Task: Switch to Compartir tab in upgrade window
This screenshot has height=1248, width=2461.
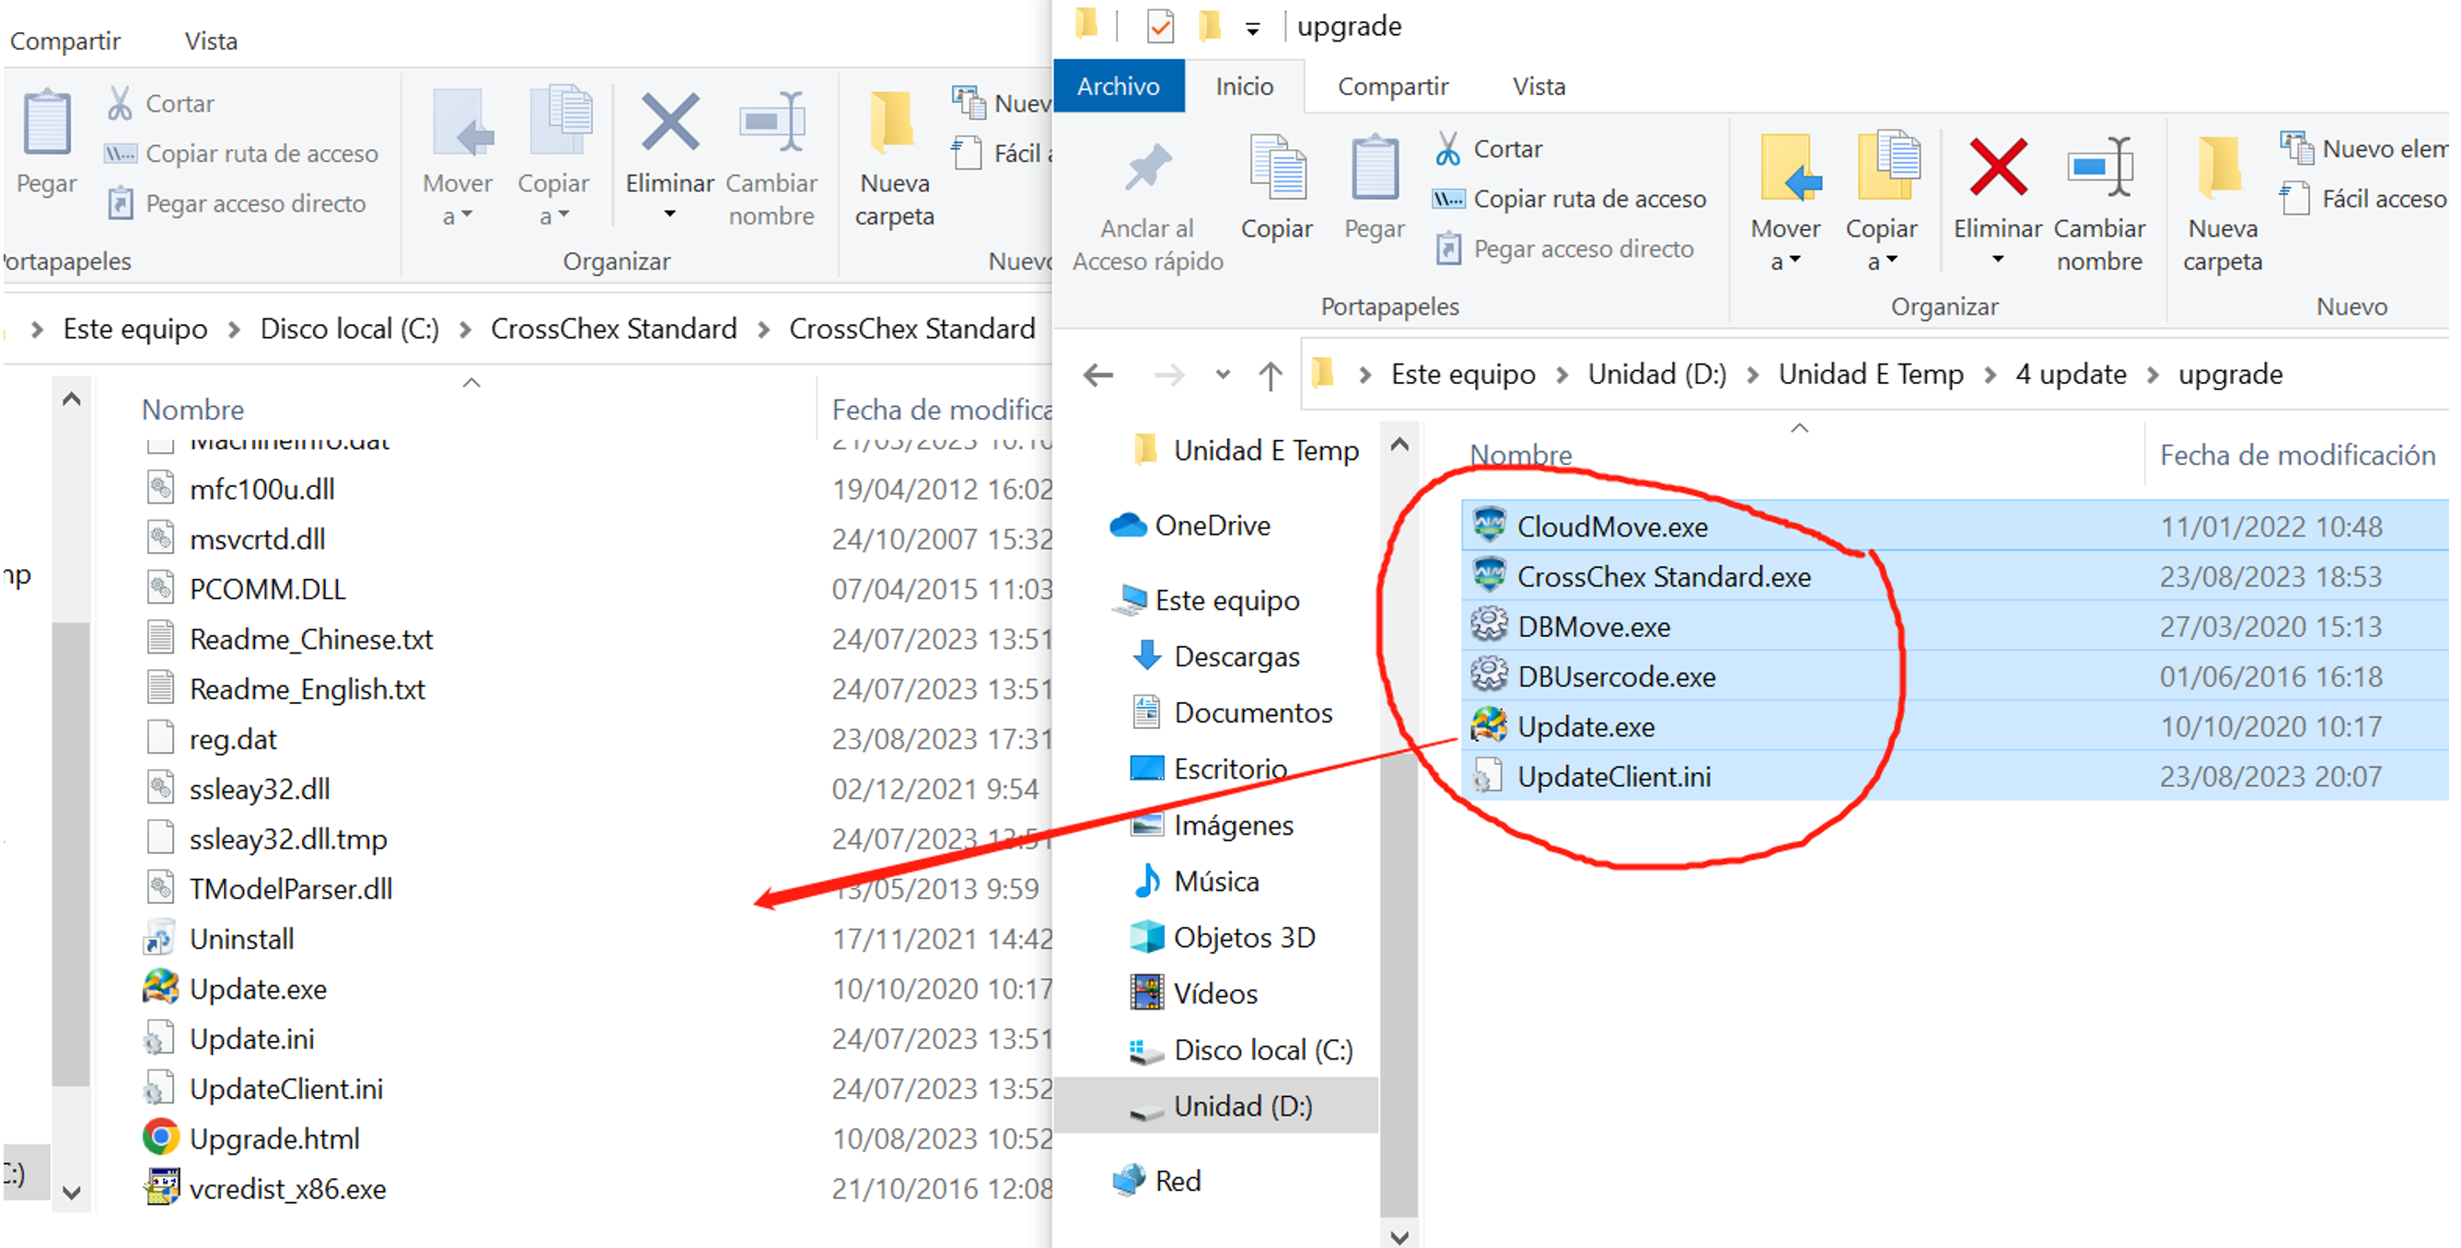Action: pos(1393,86)
